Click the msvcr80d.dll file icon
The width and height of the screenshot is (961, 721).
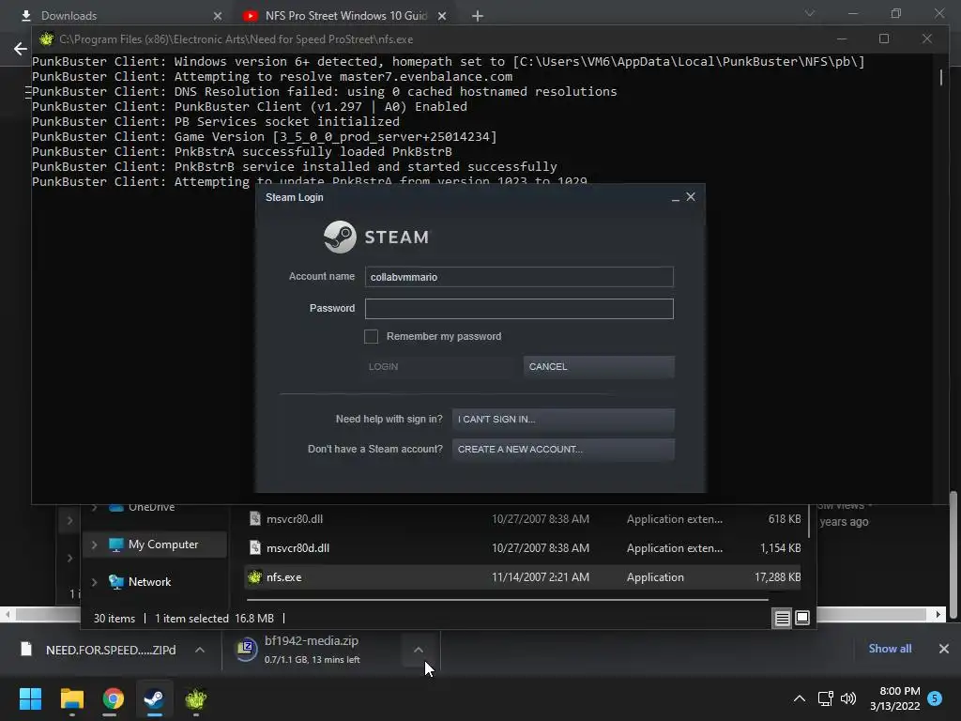[x=255, y=548]
